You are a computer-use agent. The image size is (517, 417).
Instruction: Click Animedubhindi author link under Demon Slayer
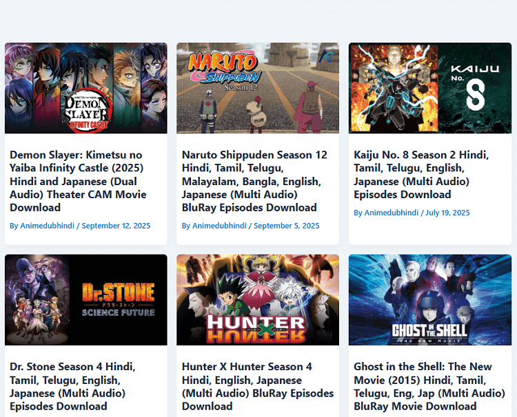[47, 226]
